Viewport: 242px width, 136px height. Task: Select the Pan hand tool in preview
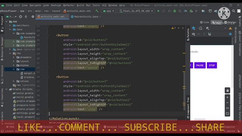click(x=227, y=91)
